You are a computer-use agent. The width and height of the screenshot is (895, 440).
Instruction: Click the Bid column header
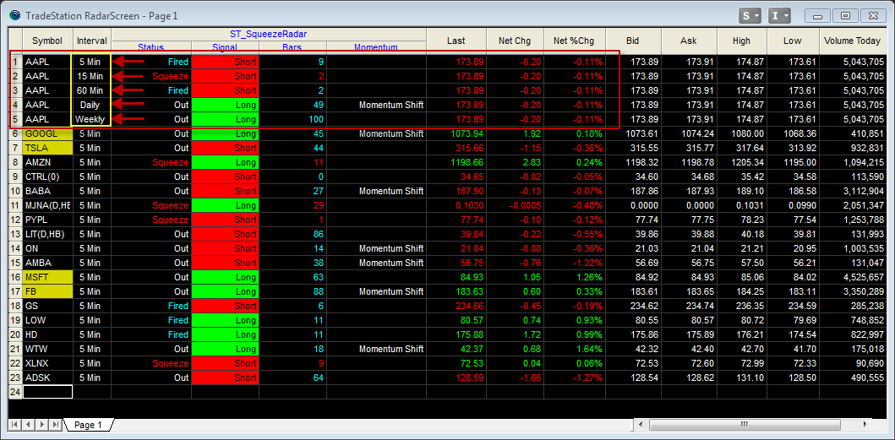pos(632,41)
